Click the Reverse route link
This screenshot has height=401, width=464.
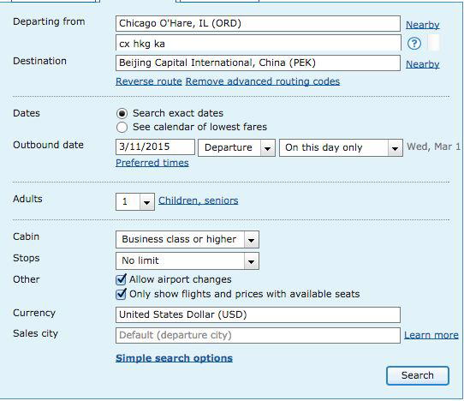click(149, 81)
